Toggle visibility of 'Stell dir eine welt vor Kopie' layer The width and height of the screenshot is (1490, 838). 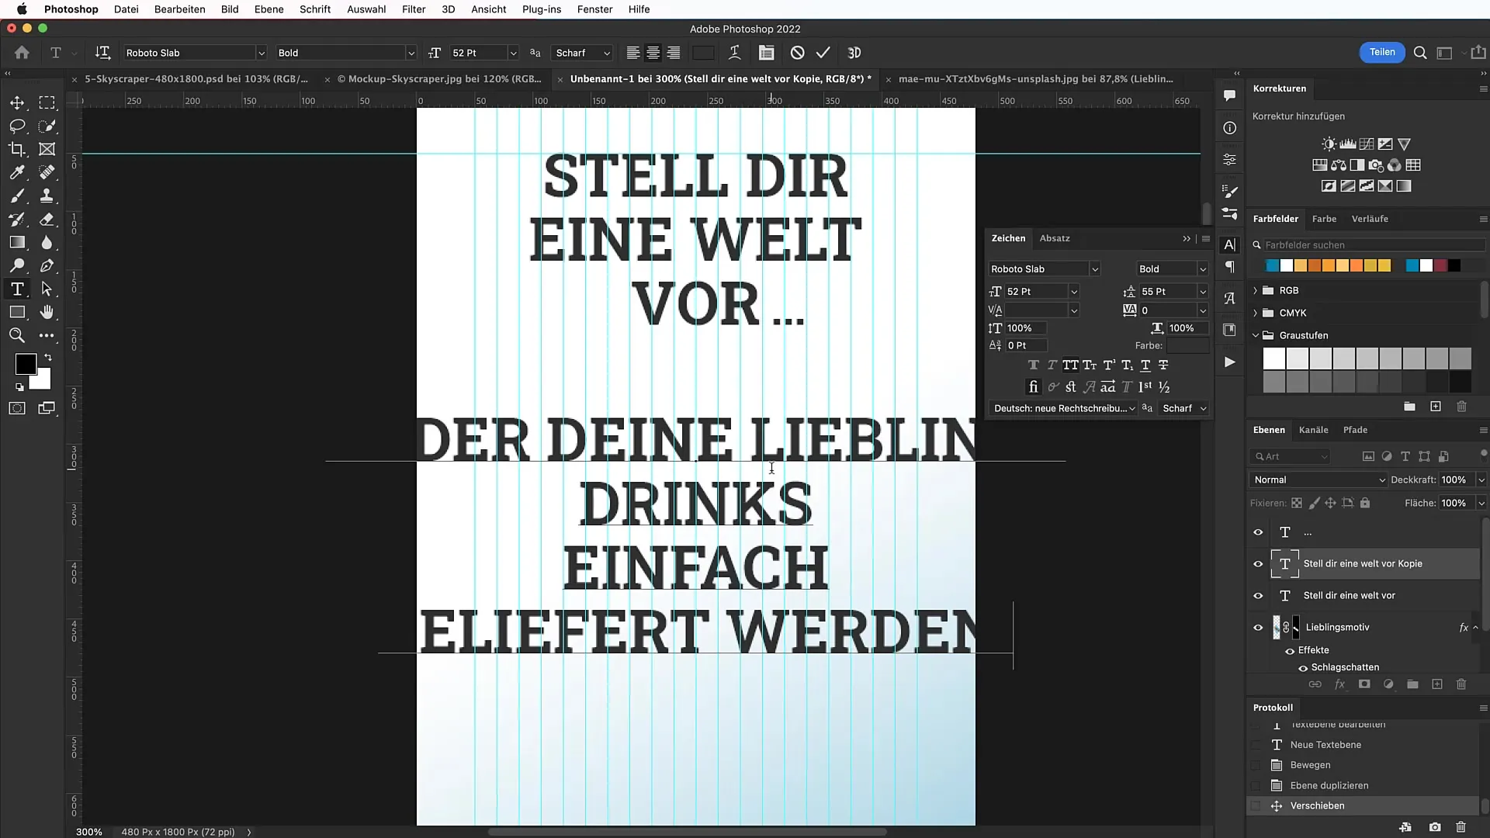1259,564
